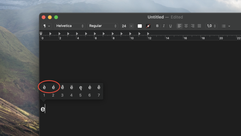Align text to the left
241x136 pixels.
coord(179,26)
